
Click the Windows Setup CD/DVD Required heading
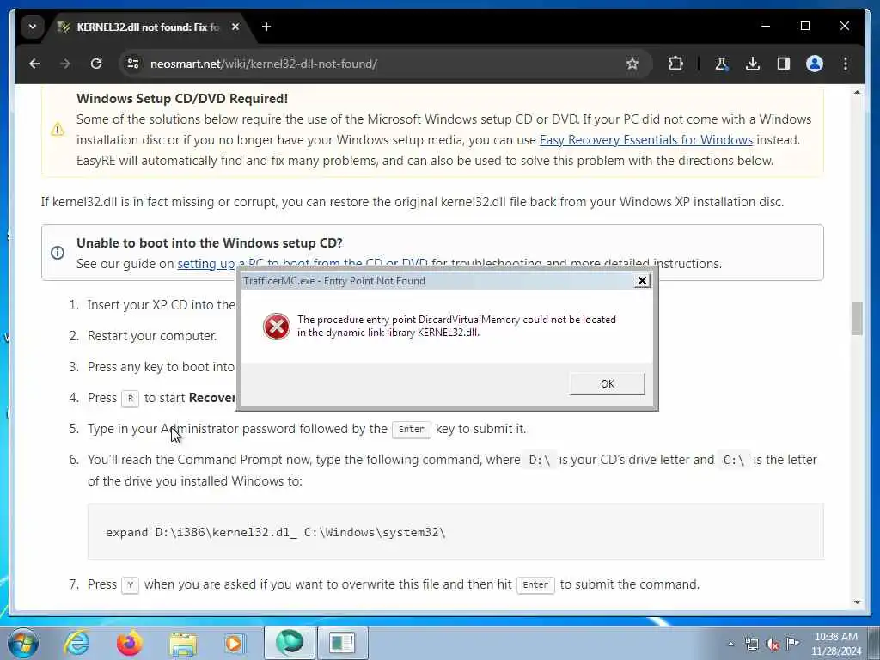[182, 98]
